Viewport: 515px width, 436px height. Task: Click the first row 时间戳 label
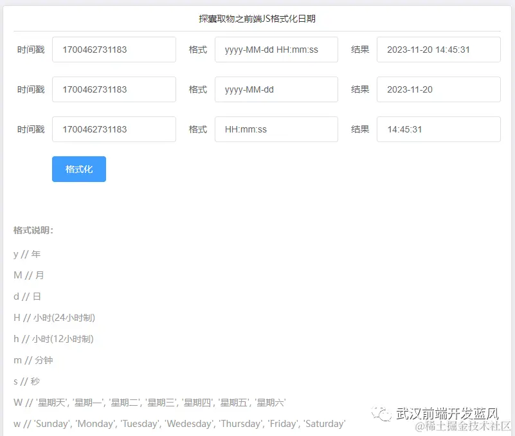click(x=31, y=50)
